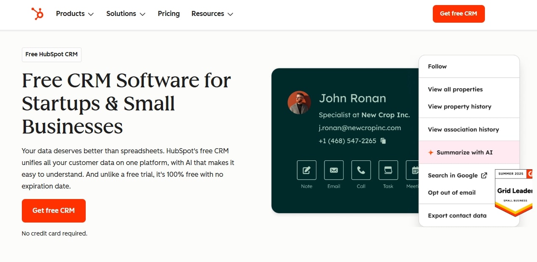The width and height of the screenshot is (537, 262).
Task: Click Get free CRM button below the description
Action: [x=54, y=211]
